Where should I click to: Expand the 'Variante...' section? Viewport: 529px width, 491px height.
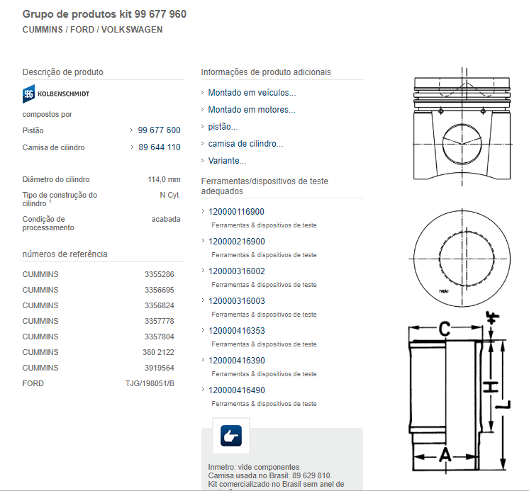[227, 161]
